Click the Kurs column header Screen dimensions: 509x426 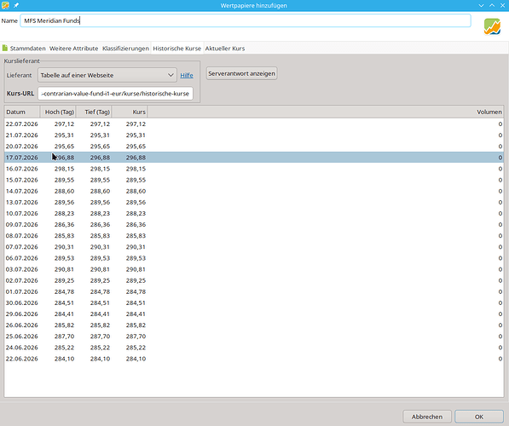pos(130,112)
